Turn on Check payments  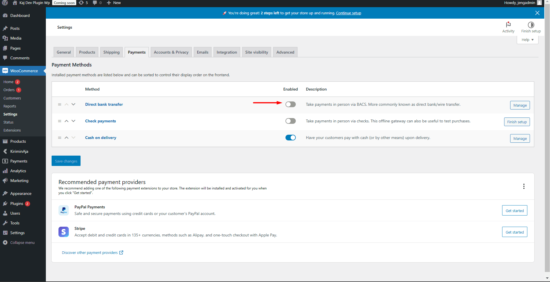[x=290, y=121]
